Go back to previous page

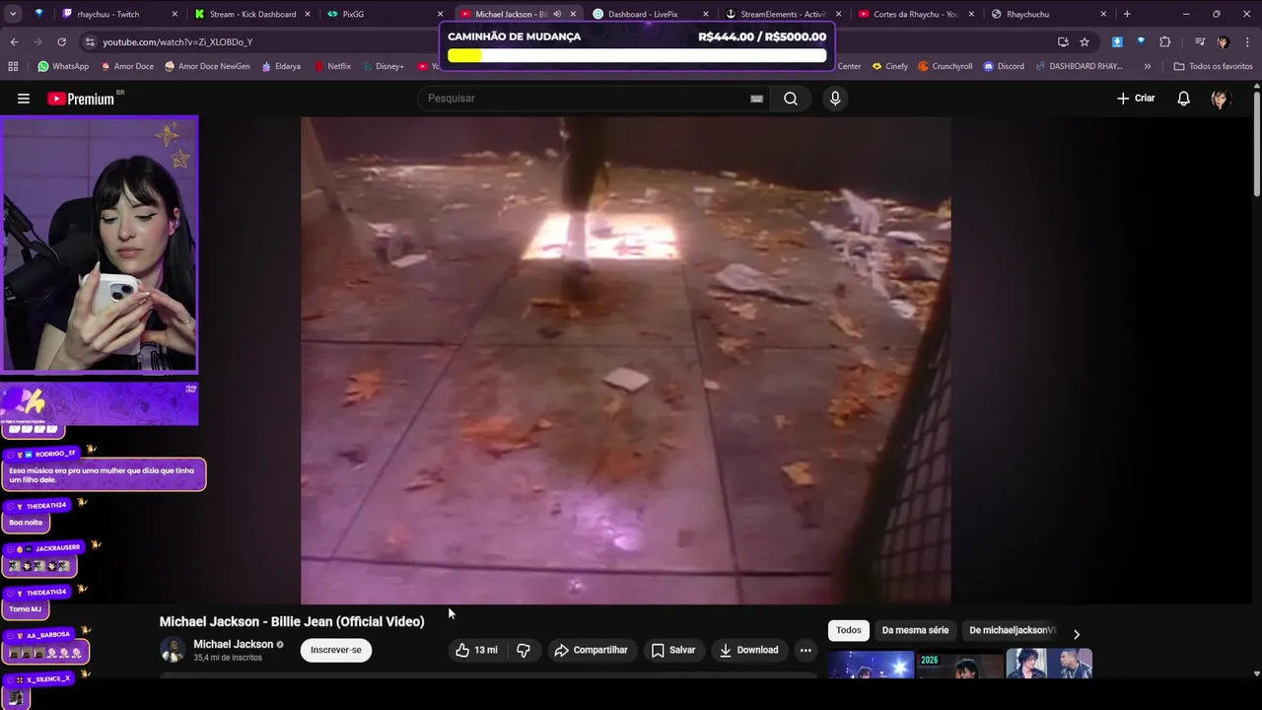pyautogui.click(x=14, y=41)
